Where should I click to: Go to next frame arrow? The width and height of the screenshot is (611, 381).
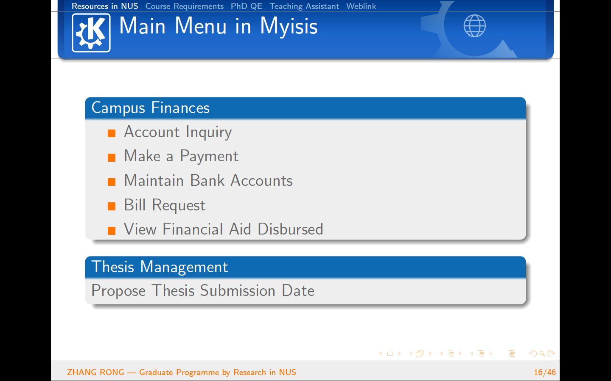430,353
